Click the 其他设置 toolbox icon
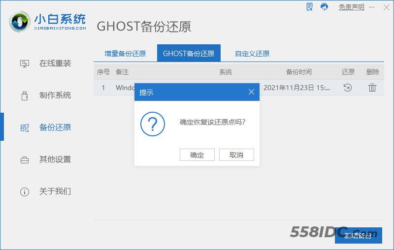The width and height of the screenshot is (394, 250). (x=25, y=160)
